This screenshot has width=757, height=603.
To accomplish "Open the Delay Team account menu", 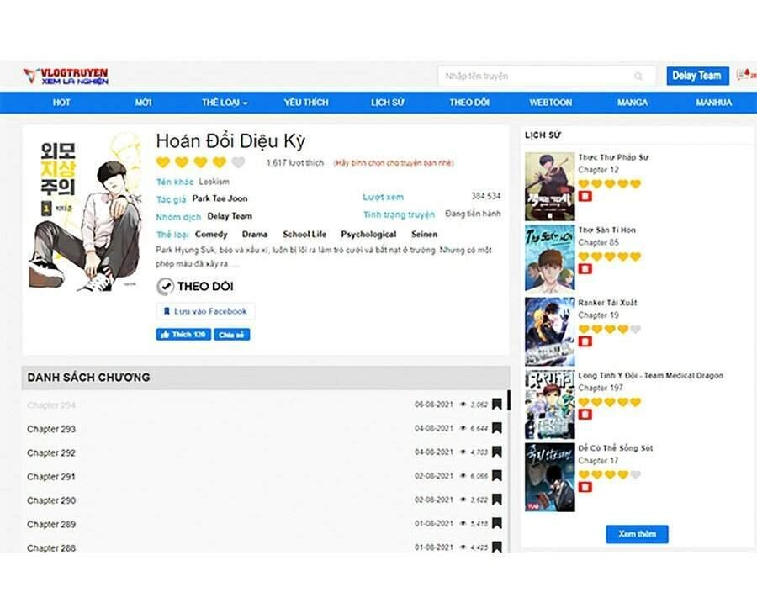I will [696, 76].
